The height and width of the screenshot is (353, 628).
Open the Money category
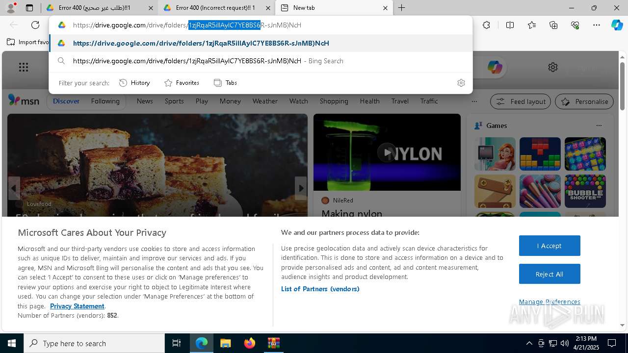[x=230, y=101]
